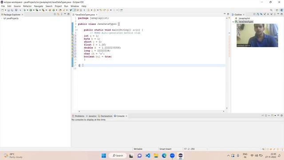The height and width of the screenshot is (160, 284).
Task: Select the JavaDataTypes.java editor tab
Action: click(85, 15)
